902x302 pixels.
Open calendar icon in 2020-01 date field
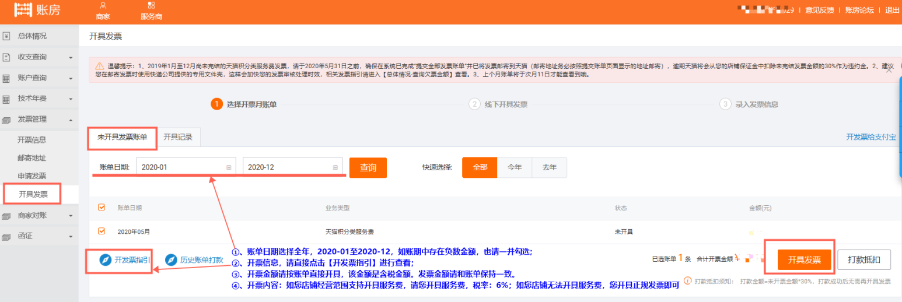tap(229, 167)
